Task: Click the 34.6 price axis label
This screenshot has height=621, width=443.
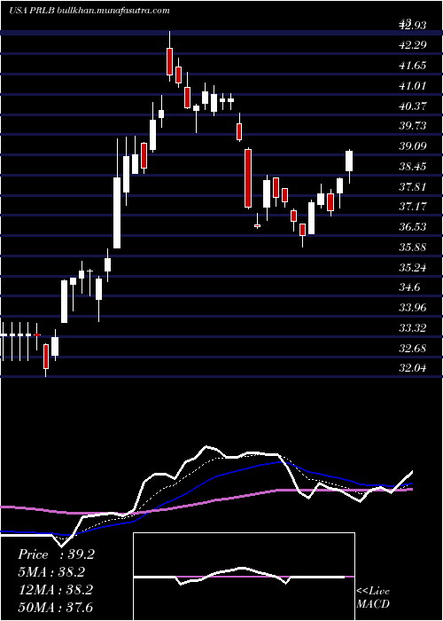Action: tap(409, 287)
